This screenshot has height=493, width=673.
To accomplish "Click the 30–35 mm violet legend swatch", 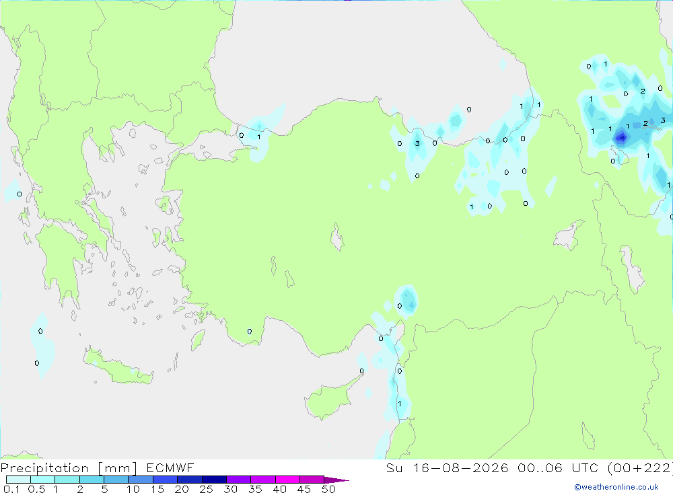I will [239, 480].
